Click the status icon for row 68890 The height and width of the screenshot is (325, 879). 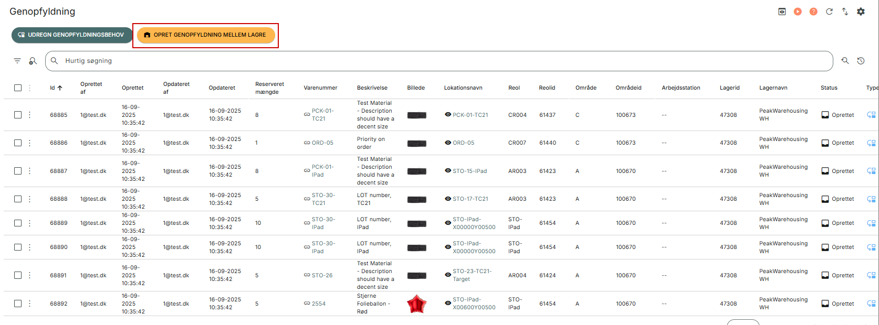tap(825, 247)
